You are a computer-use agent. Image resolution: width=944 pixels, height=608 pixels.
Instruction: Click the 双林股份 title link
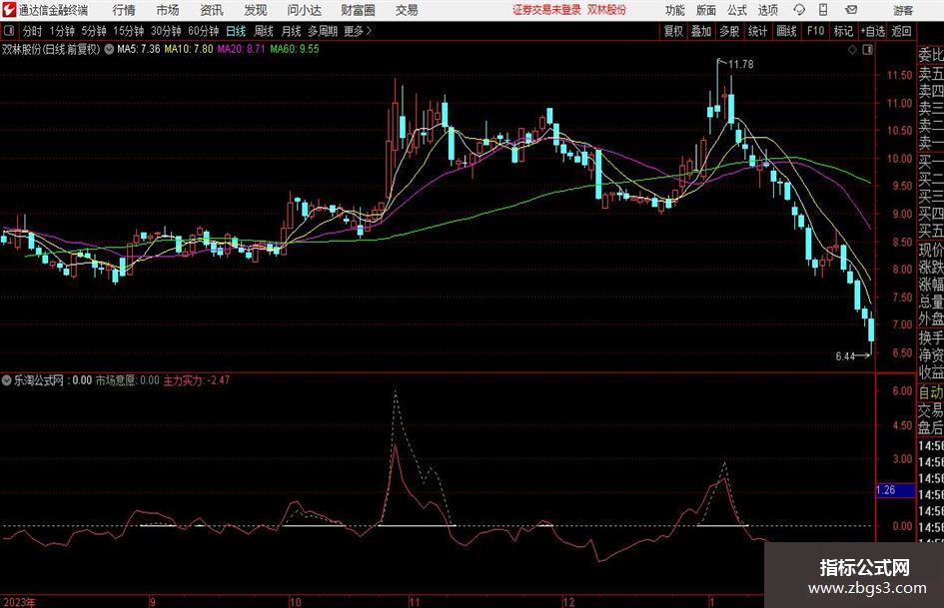click(x=607, y=10)
